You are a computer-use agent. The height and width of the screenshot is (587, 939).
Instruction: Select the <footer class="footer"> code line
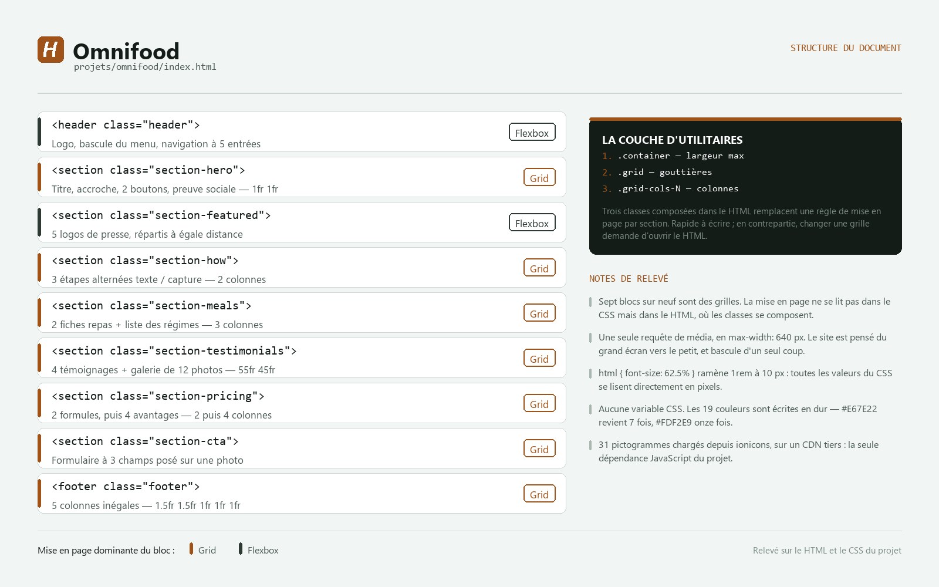126,487
